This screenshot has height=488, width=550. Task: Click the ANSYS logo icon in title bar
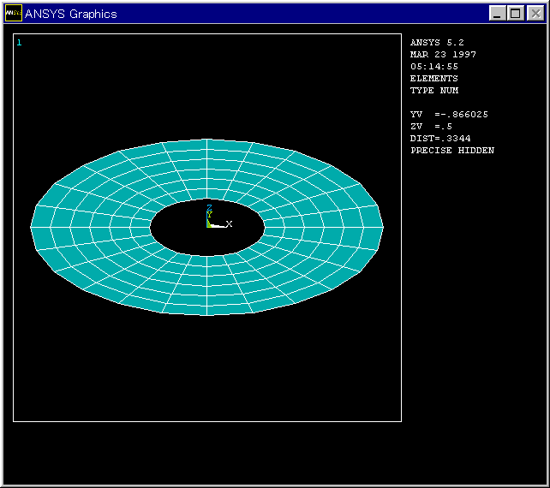14,13
